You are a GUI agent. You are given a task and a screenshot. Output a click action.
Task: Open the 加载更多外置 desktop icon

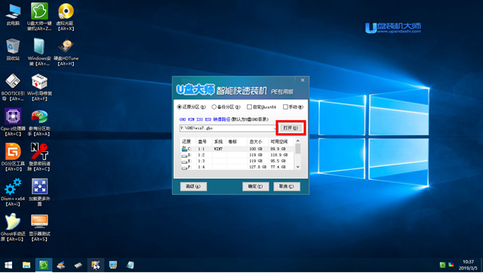click(39, 192)
